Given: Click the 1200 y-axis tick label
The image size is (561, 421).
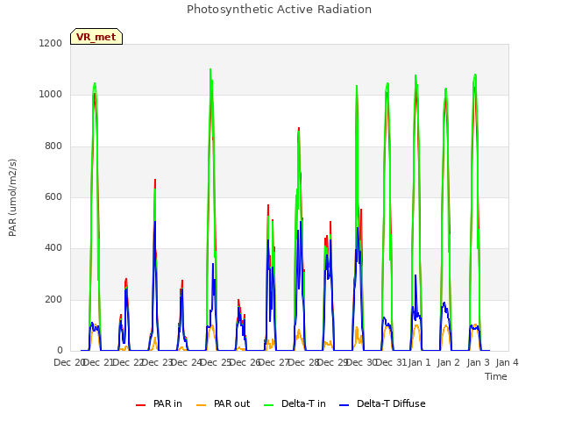Looking at the screenshot, I should point(51,43).
